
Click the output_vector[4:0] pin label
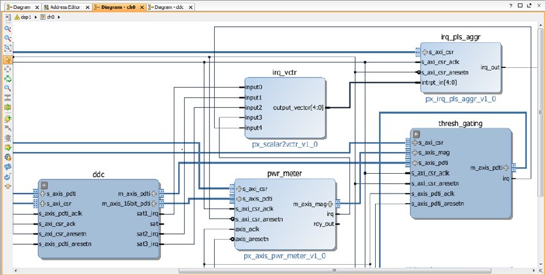point(299,108)
